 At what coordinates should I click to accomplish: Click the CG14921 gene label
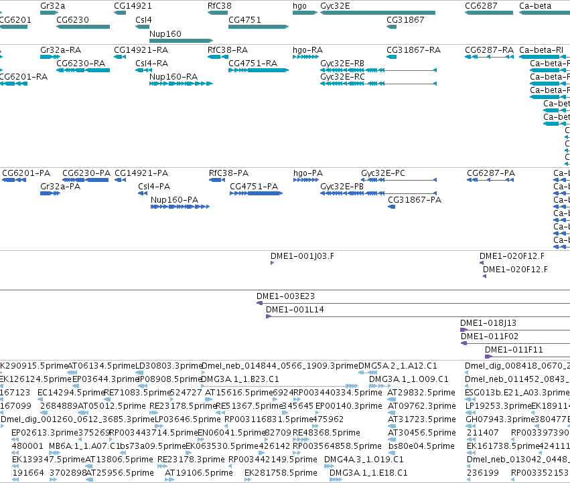point(133,6)
